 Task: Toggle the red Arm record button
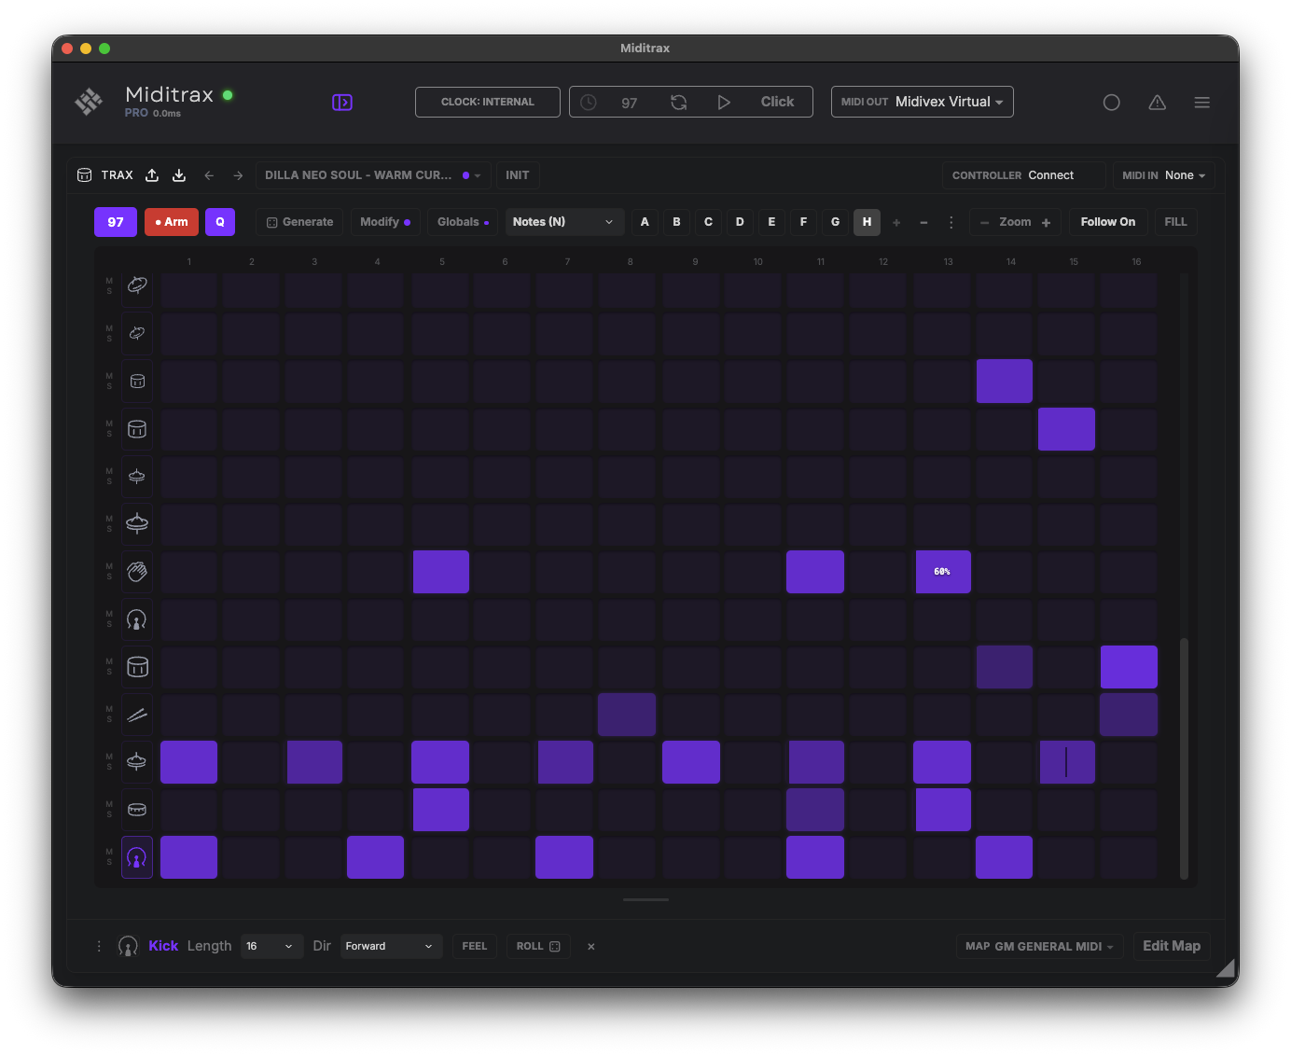(x=172, y=222)
